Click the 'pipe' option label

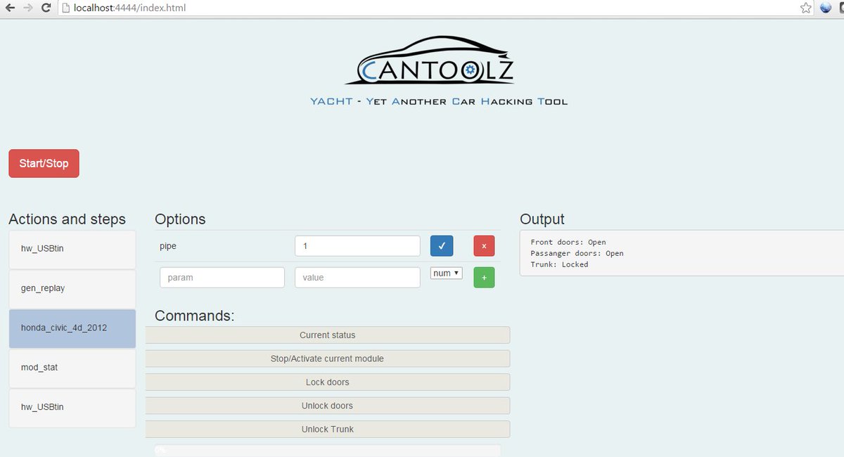coord(168,247)
